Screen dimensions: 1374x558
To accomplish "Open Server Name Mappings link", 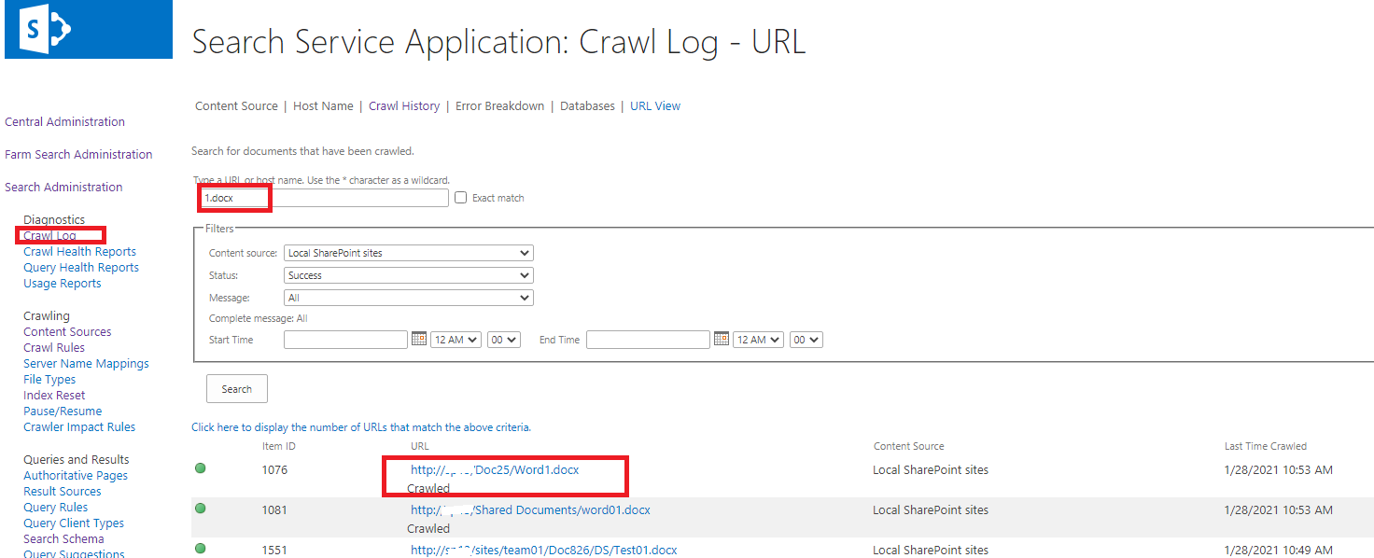I will coord(86,364).
